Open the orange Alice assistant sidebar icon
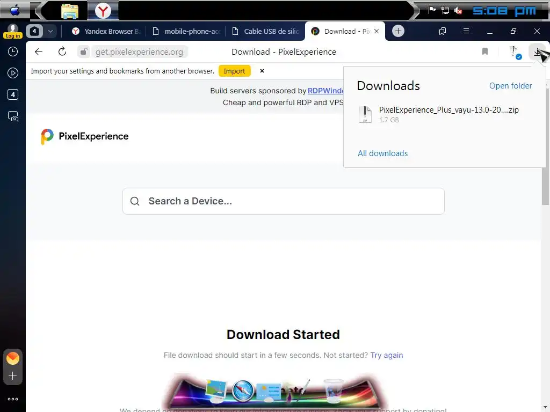 pyautogui.click(x=13, y=358)
